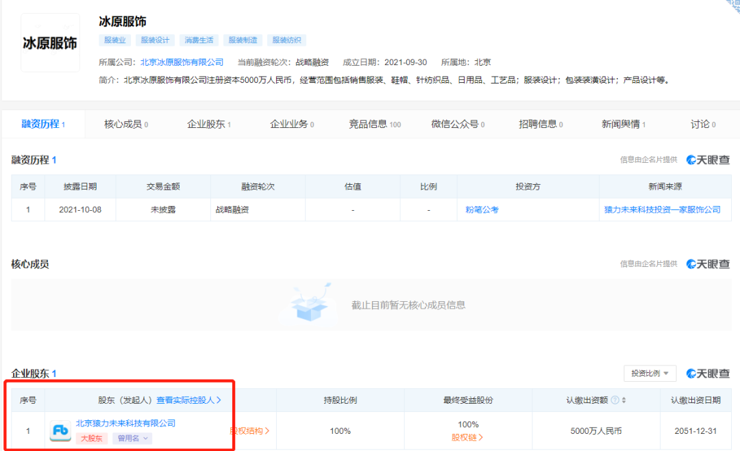Click the 天眼查 logo beside 核心成员
740x451 pixels.
[708, 264]
